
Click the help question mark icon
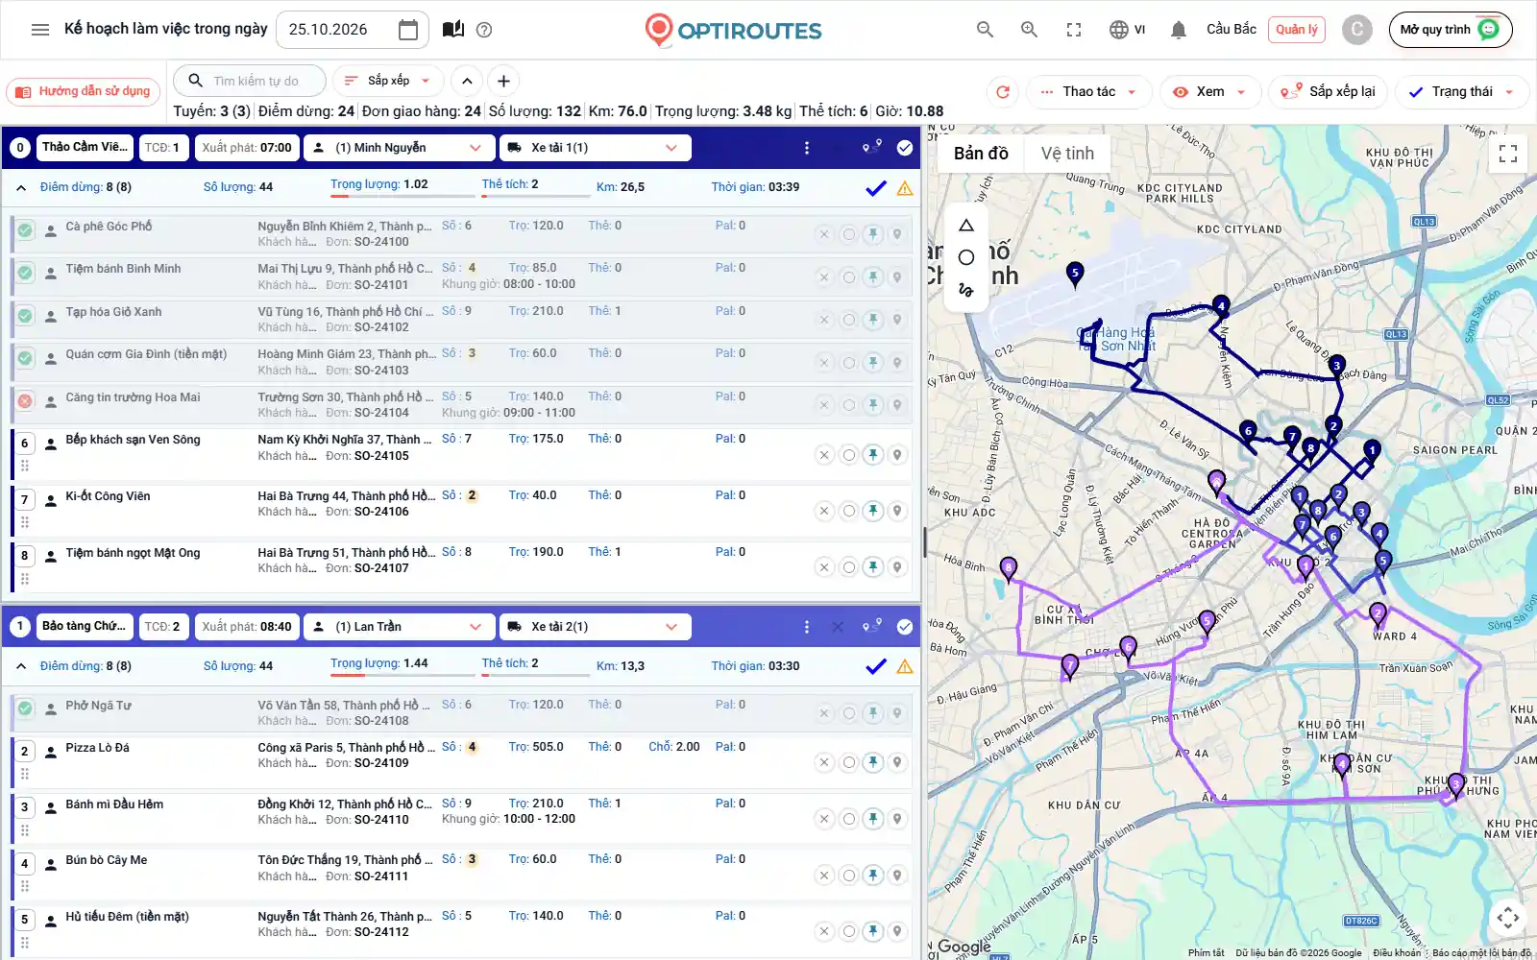pos(484,30)
